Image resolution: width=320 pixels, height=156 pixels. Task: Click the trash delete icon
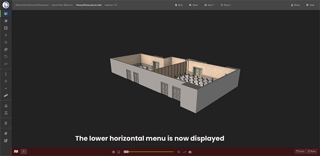tap(6, 123)
